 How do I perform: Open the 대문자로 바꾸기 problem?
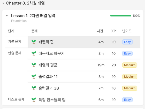tap(51, 53)
